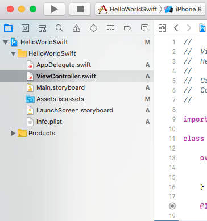Click the jump bar project file icon
The image size is (207, 221).
(x=202, y=28)
